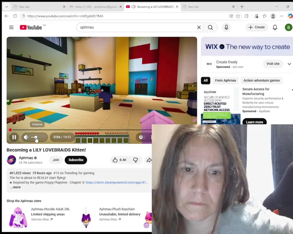The image size is (293, 234).
Task: Dislike the video with the thumbs-down
Action: click(x=136, y=160)
